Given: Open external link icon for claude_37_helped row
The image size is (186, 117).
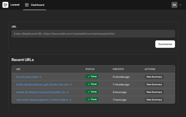Looking at the screenshot, I should 68,92.
